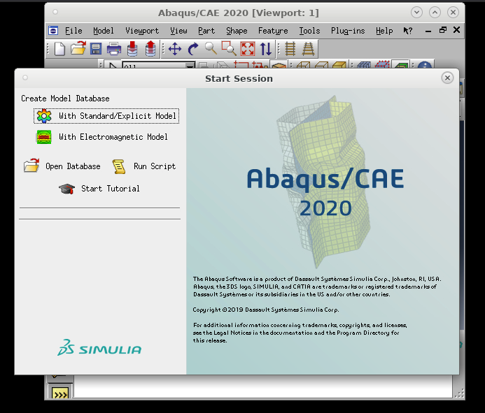Maximize the Abaqus/CAE main window
Screen dimensions: 485x413
(435, 13)
